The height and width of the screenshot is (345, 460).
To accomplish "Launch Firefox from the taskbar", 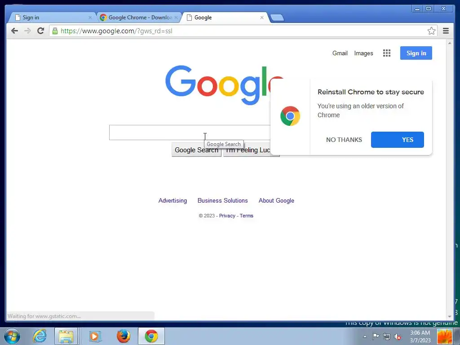I will [124, 336].
